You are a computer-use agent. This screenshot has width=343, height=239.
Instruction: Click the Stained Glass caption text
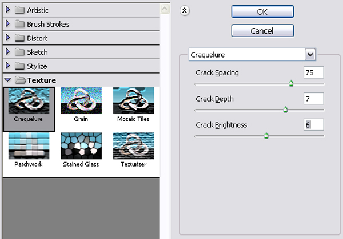[81, 164]
